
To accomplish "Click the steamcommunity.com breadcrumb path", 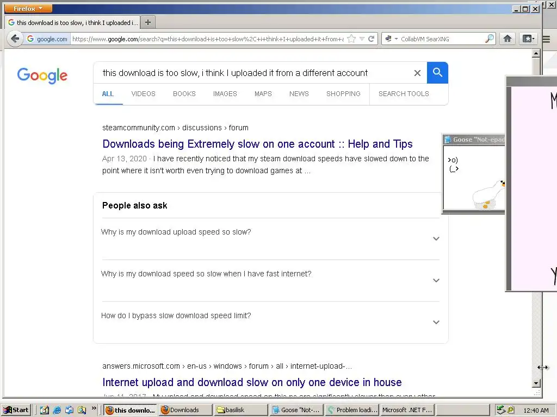I will coord(175,128).
